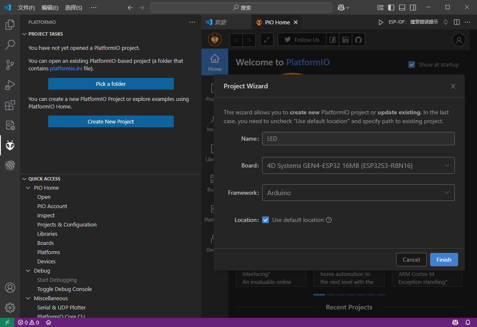477x327 pixels.
Task: Open notifications bell in status bar
Action: [468, 322]
